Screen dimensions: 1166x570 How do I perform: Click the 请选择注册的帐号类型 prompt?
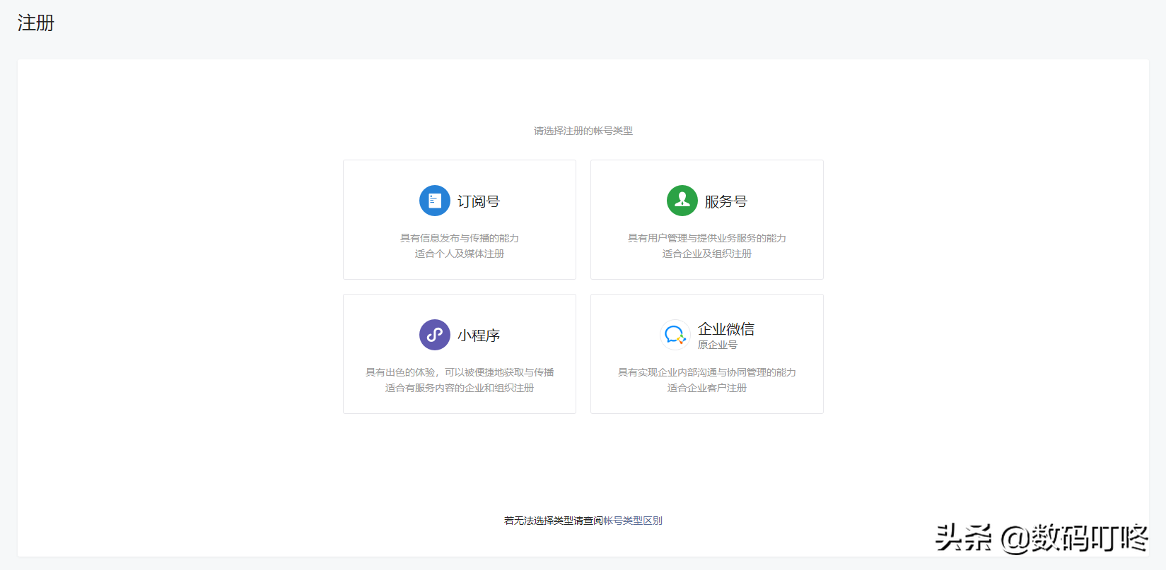pyautogui.click(x=583, y=131)
